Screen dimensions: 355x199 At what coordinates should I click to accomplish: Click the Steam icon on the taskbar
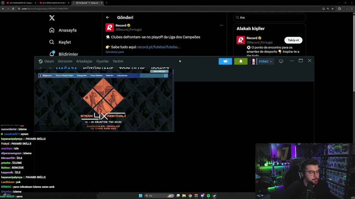tap(214, 196)
